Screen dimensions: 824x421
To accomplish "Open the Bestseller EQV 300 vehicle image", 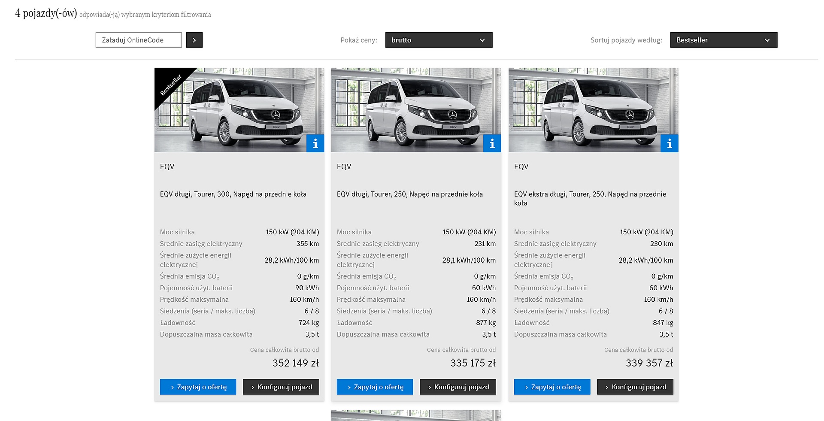I will click(239, 110).
